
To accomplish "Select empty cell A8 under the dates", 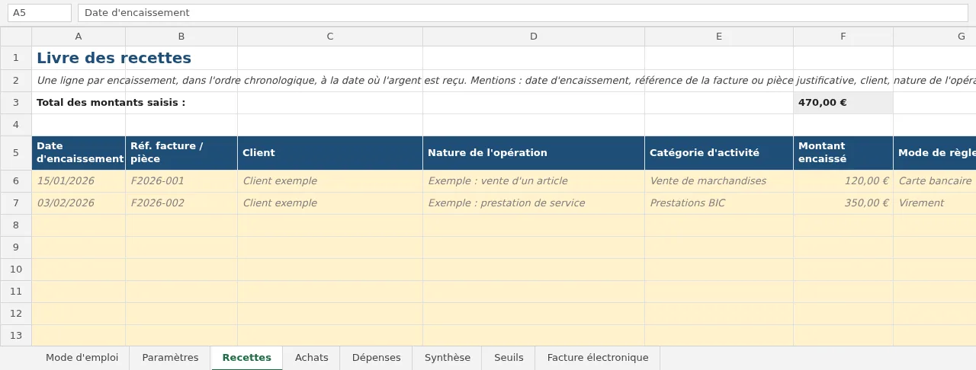I will [x=79, y=225].
